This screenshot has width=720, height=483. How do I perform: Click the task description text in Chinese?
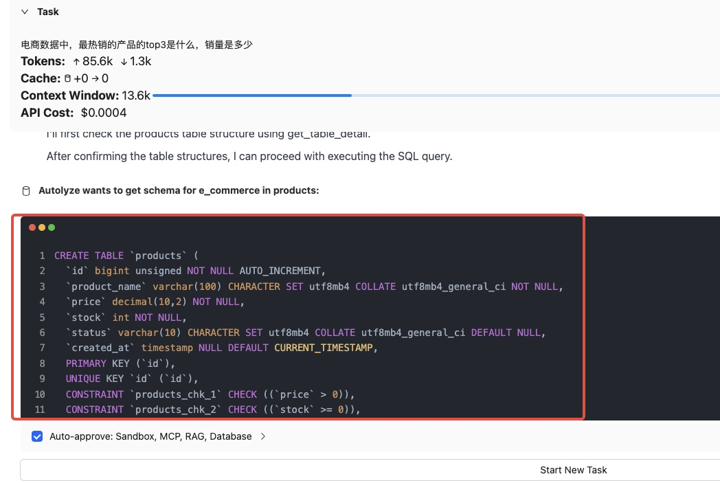(137, 45)
